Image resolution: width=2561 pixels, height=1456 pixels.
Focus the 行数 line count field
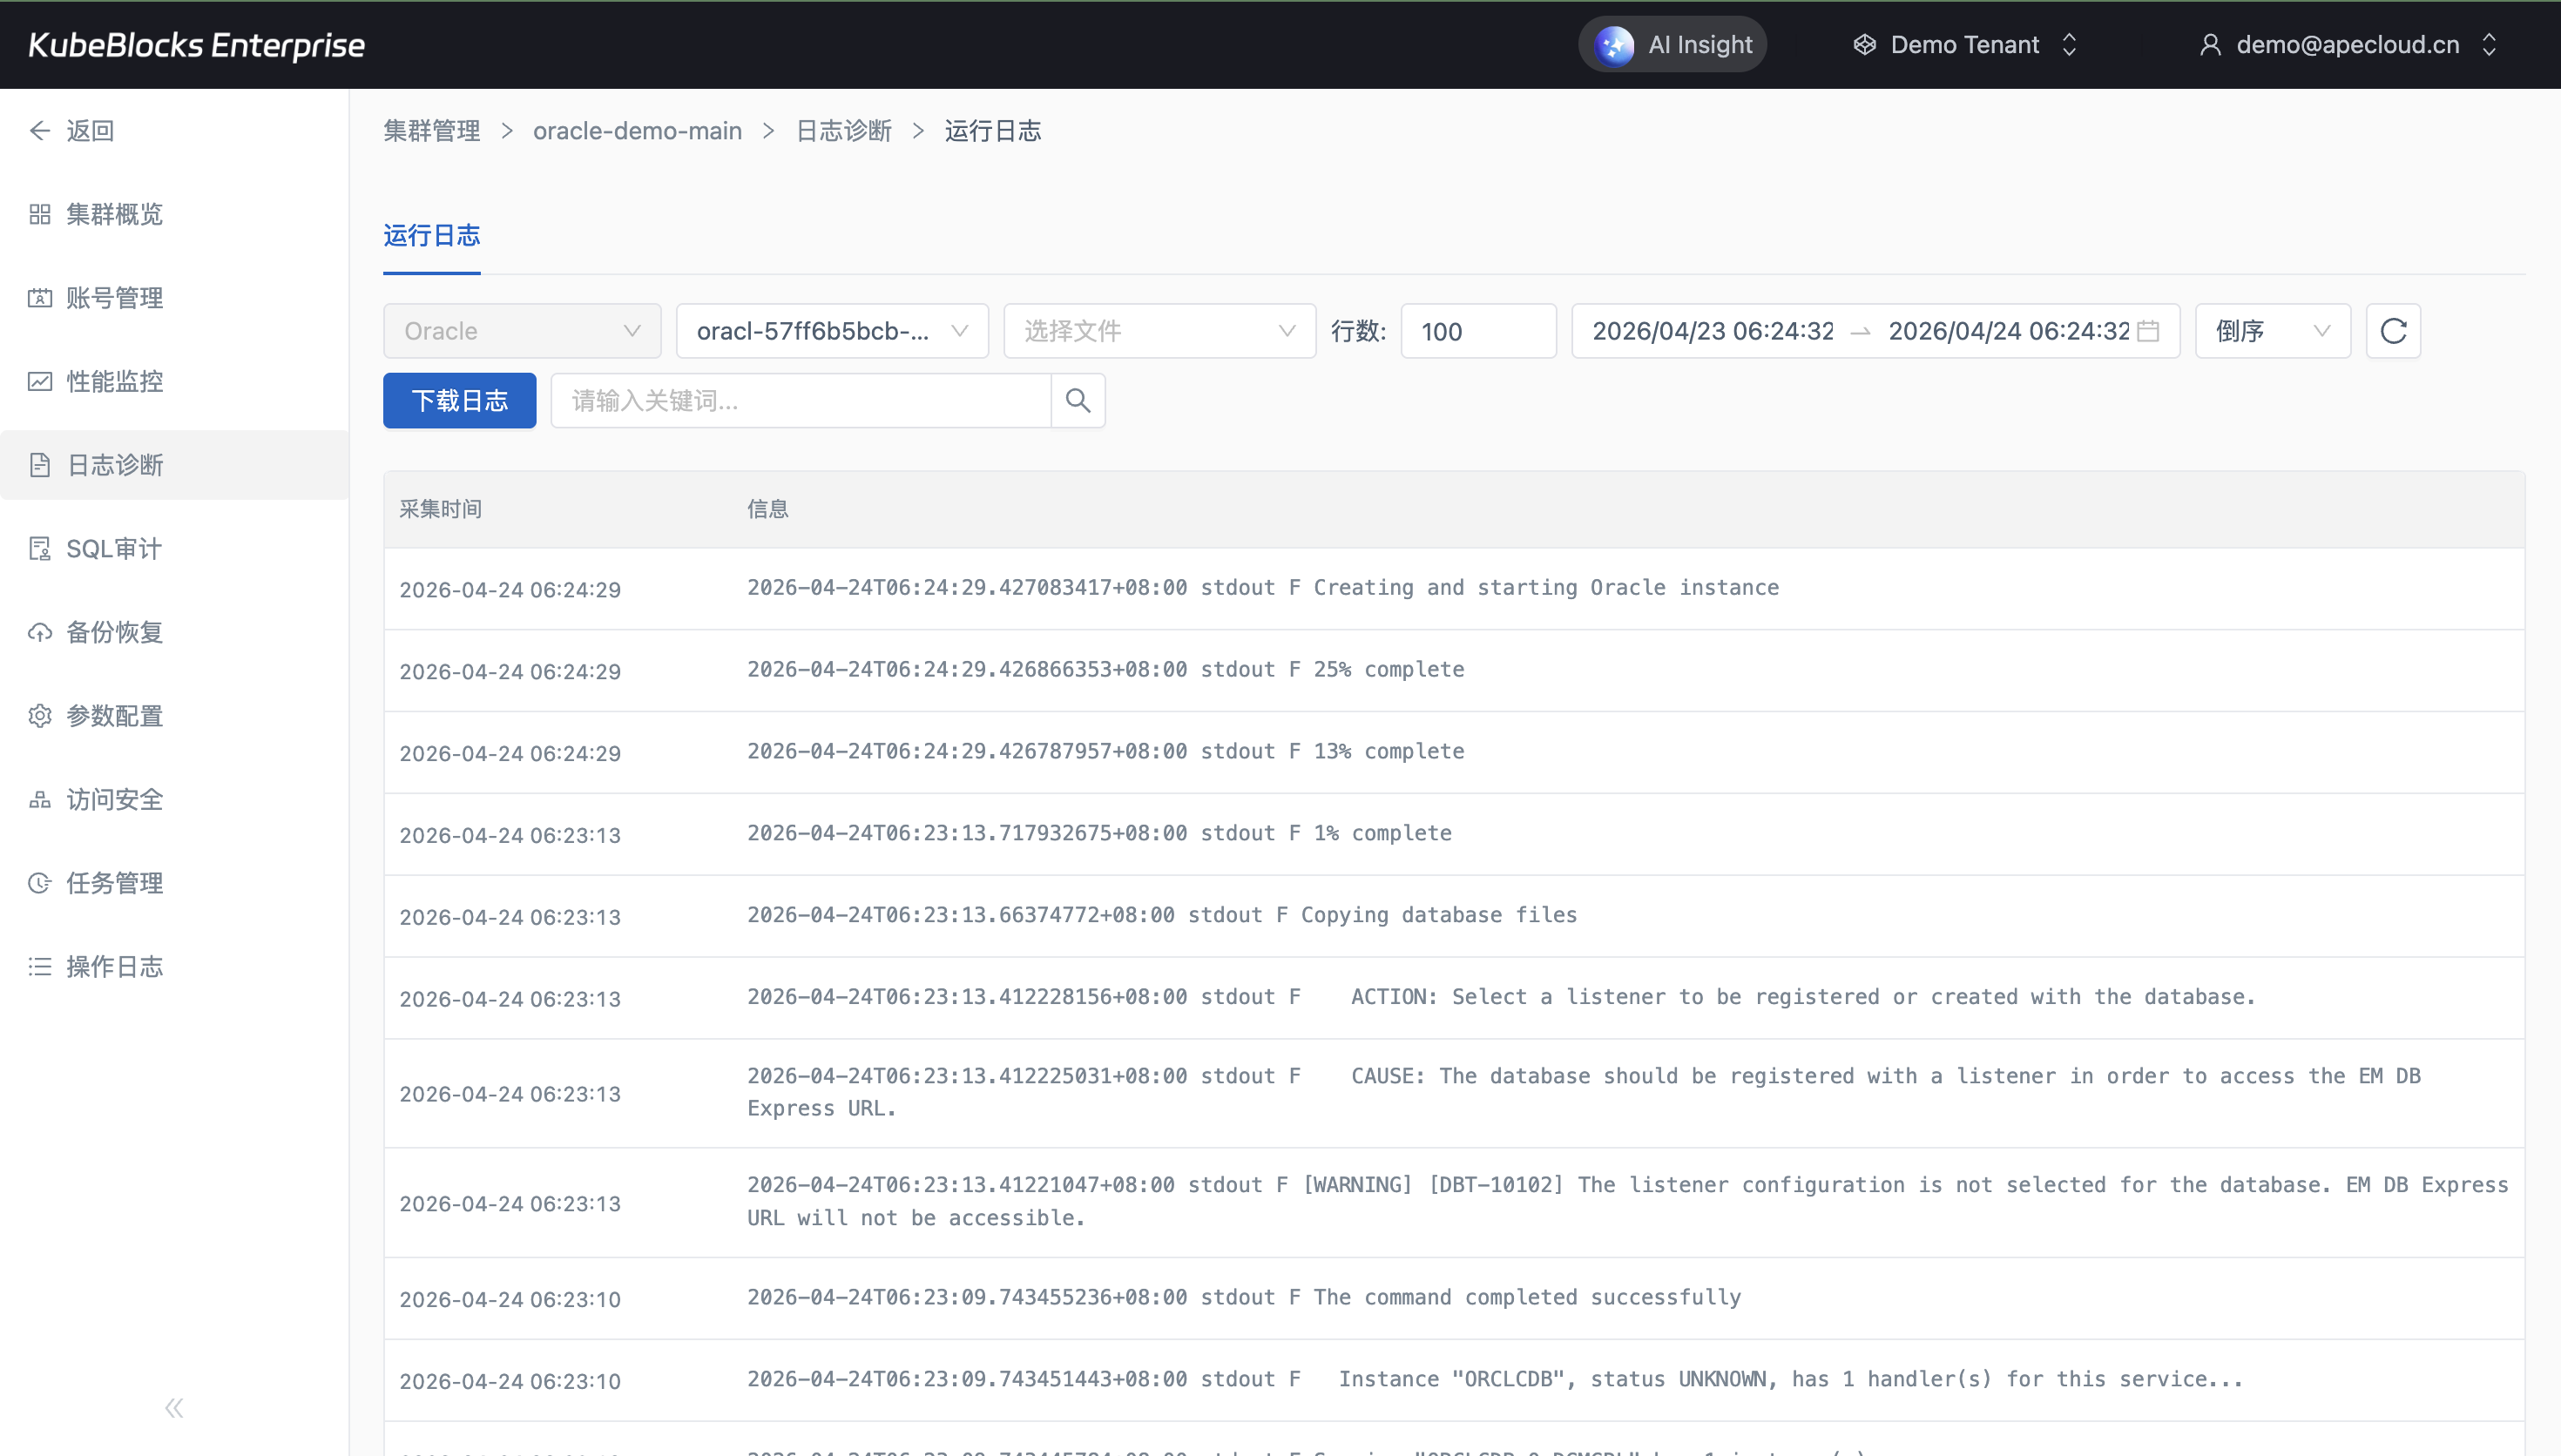tap(1477, 331)
